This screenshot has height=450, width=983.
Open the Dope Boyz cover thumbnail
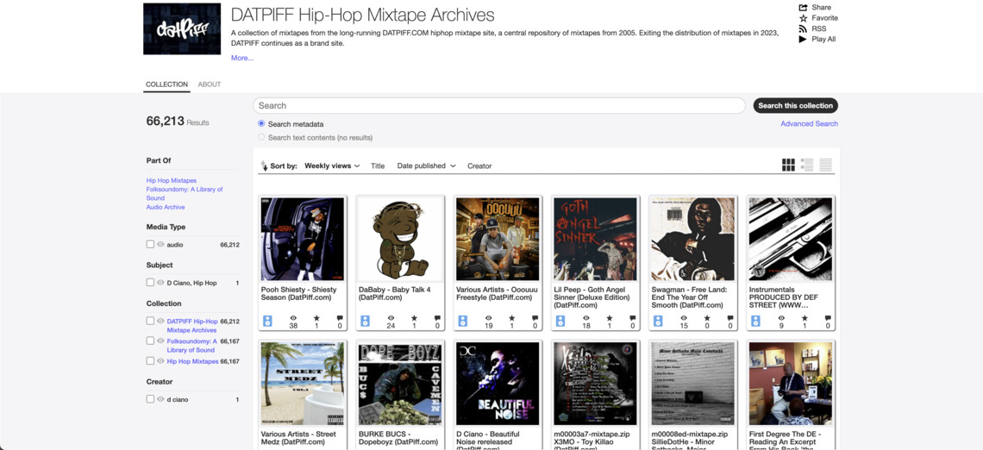[400, 384]
